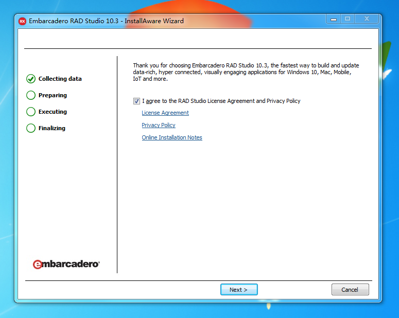The image size is (399, 318).
Task: Click the "Thank you for choosing" intro paragraph
Action: 246,72
